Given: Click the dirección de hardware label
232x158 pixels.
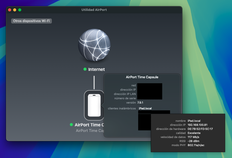Looking at the screenshot, I should [171, 129].
